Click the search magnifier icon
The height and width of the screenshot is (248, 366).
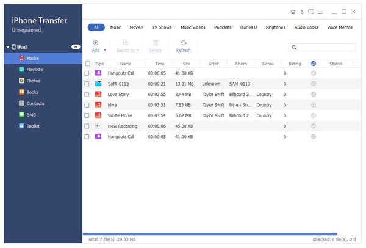(x=294, y=48)
